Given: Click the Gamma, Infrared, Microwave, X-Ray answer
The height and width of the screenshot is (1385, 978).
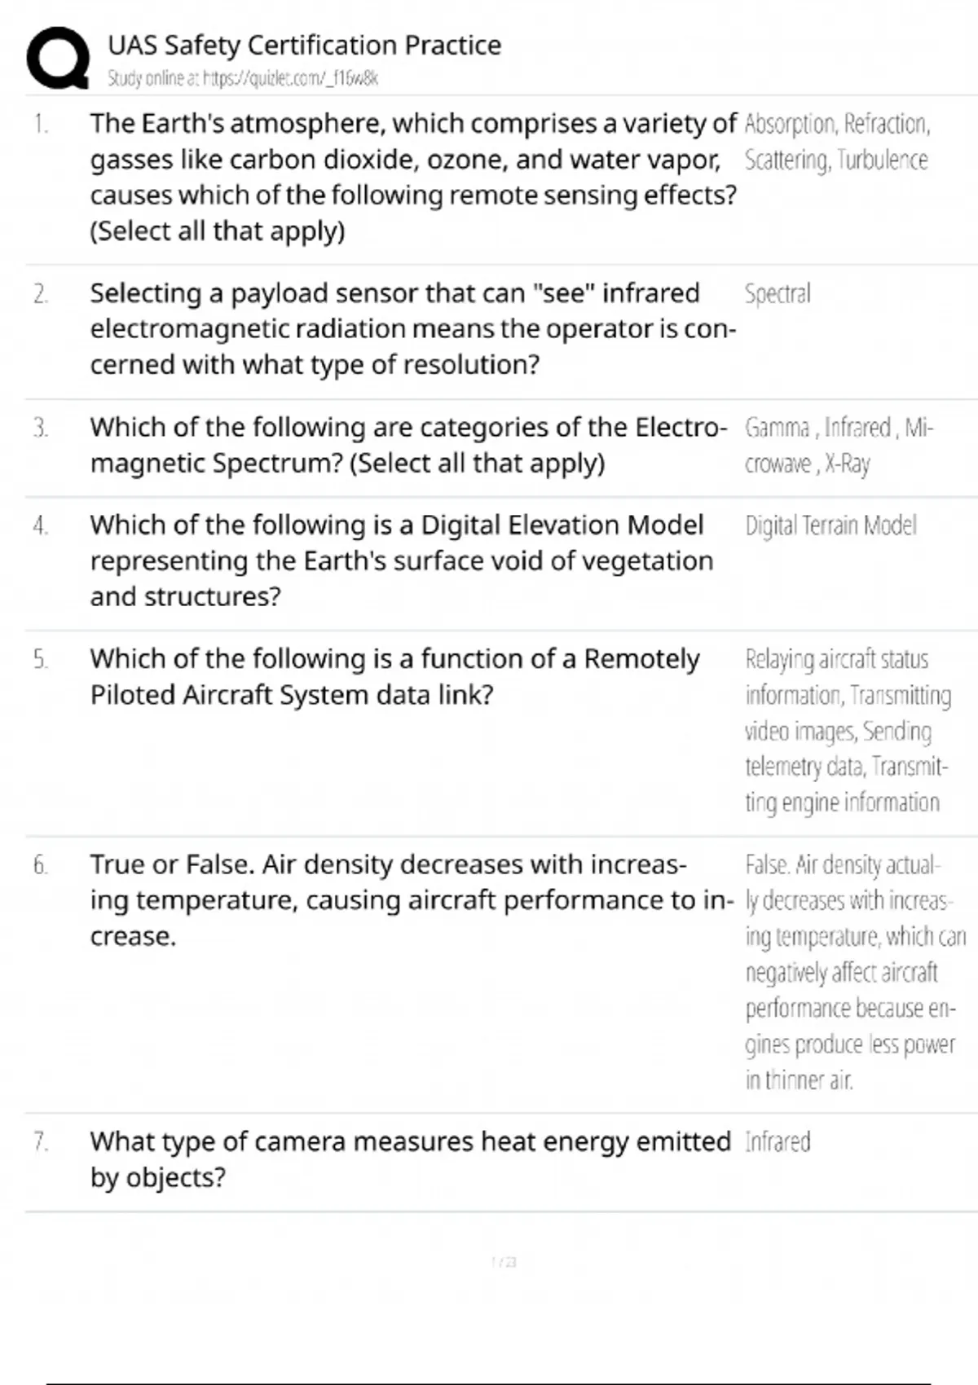Looking at the screenshot, I should (x=838, y=445).
